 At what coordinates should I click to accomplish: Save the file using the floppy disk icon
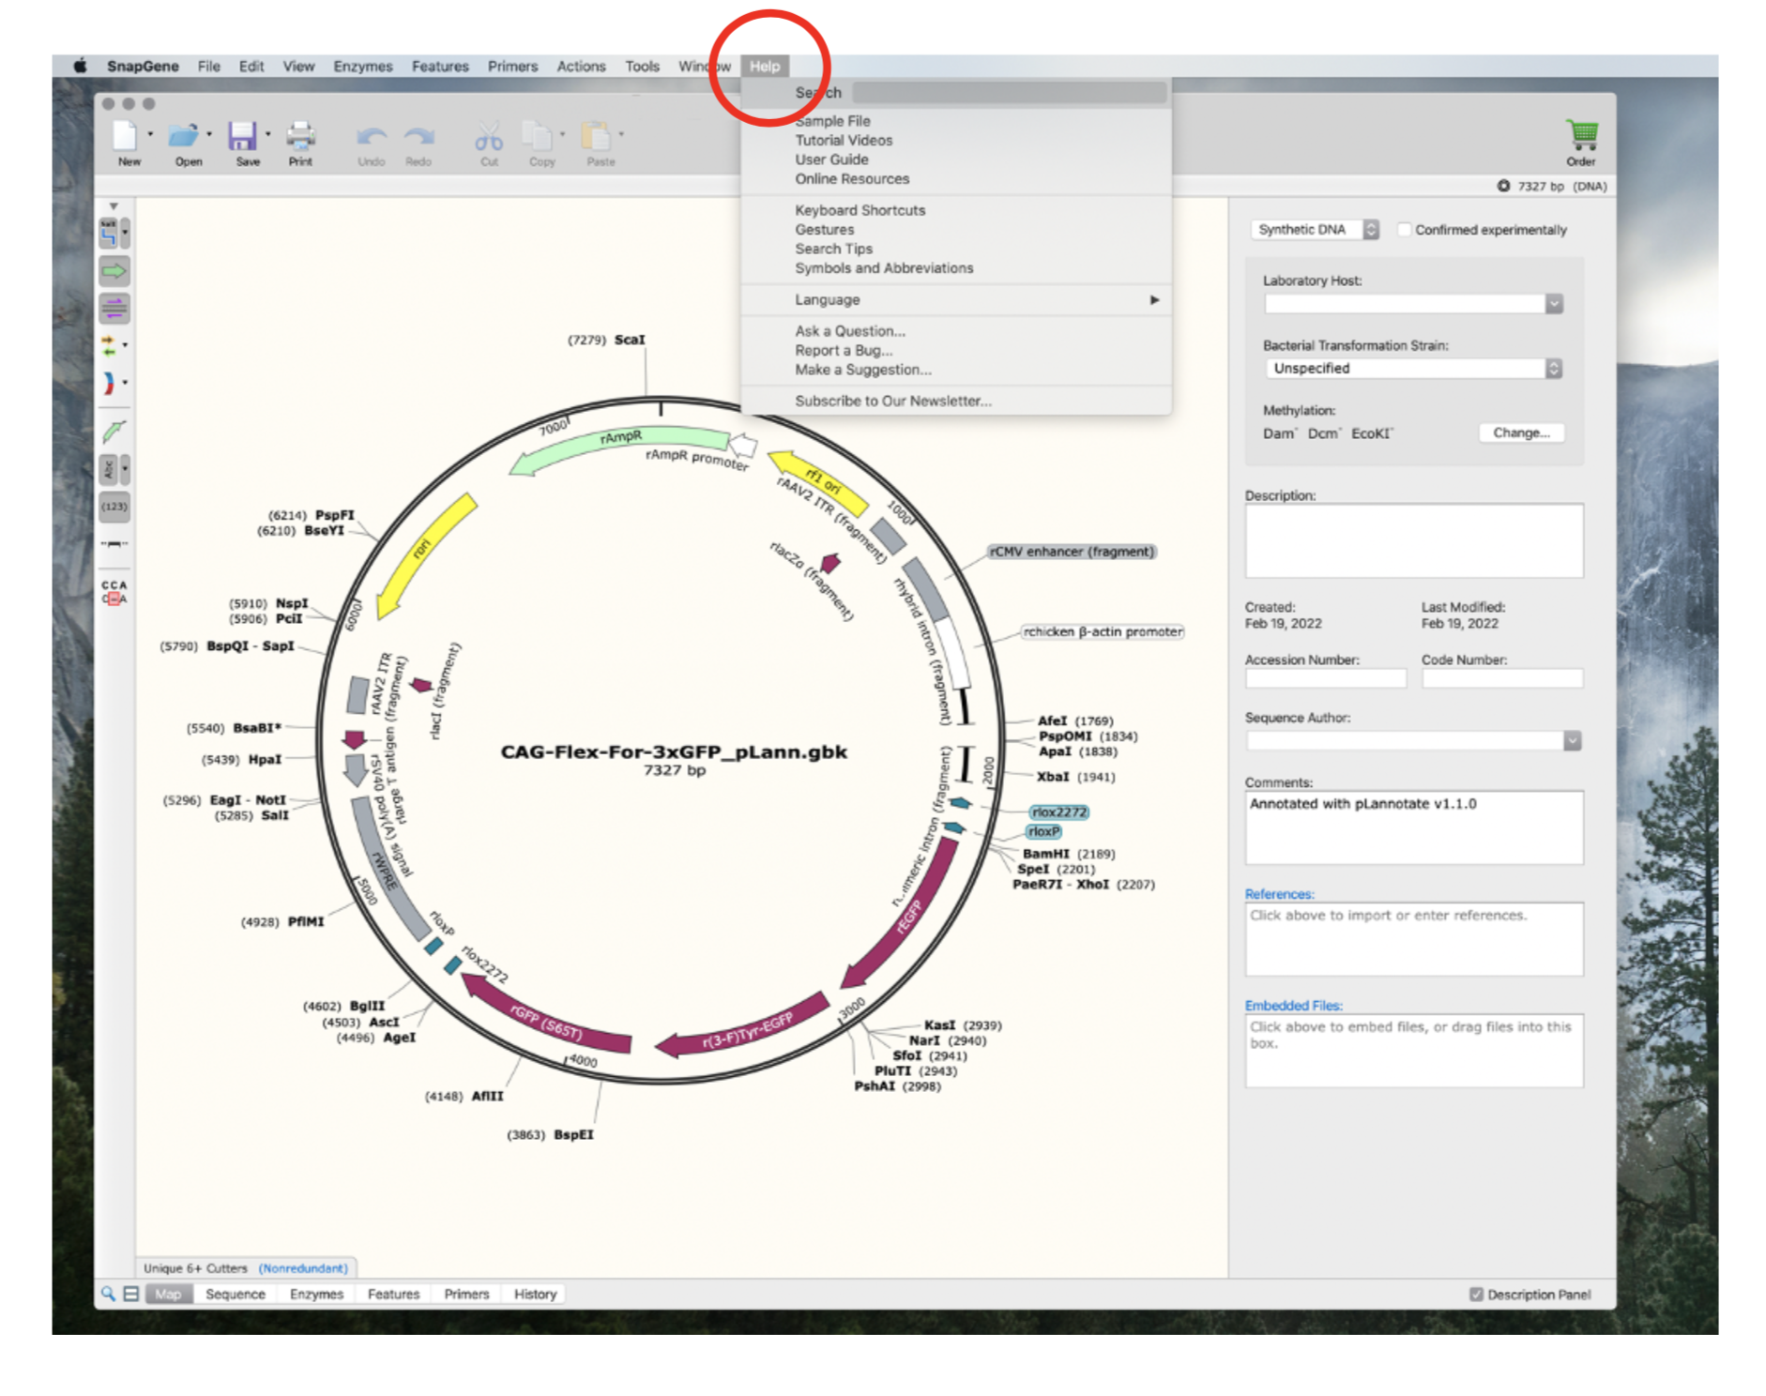pyautogui.click(x=243, y=137)
